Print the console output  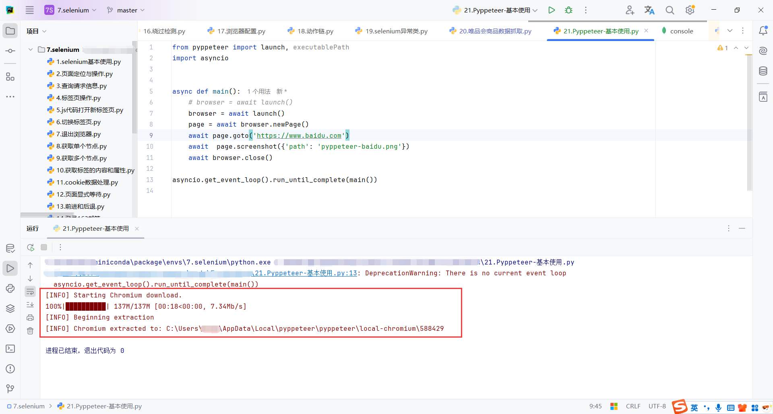(30, 318)
